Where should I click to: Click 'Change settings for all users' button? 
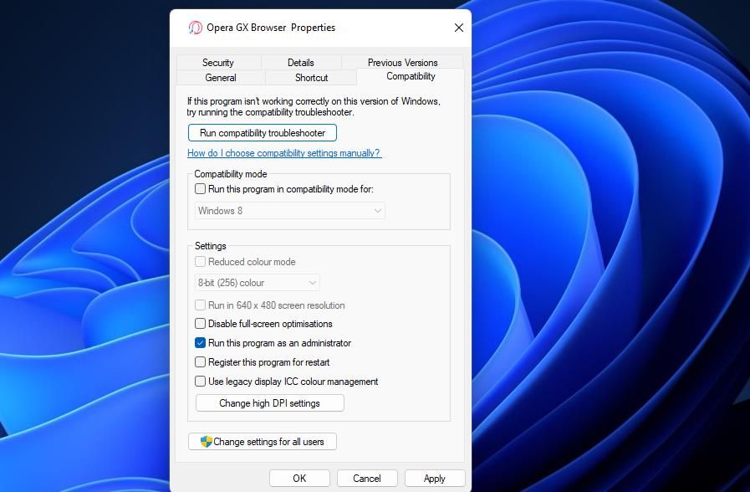tap(262, 442)
